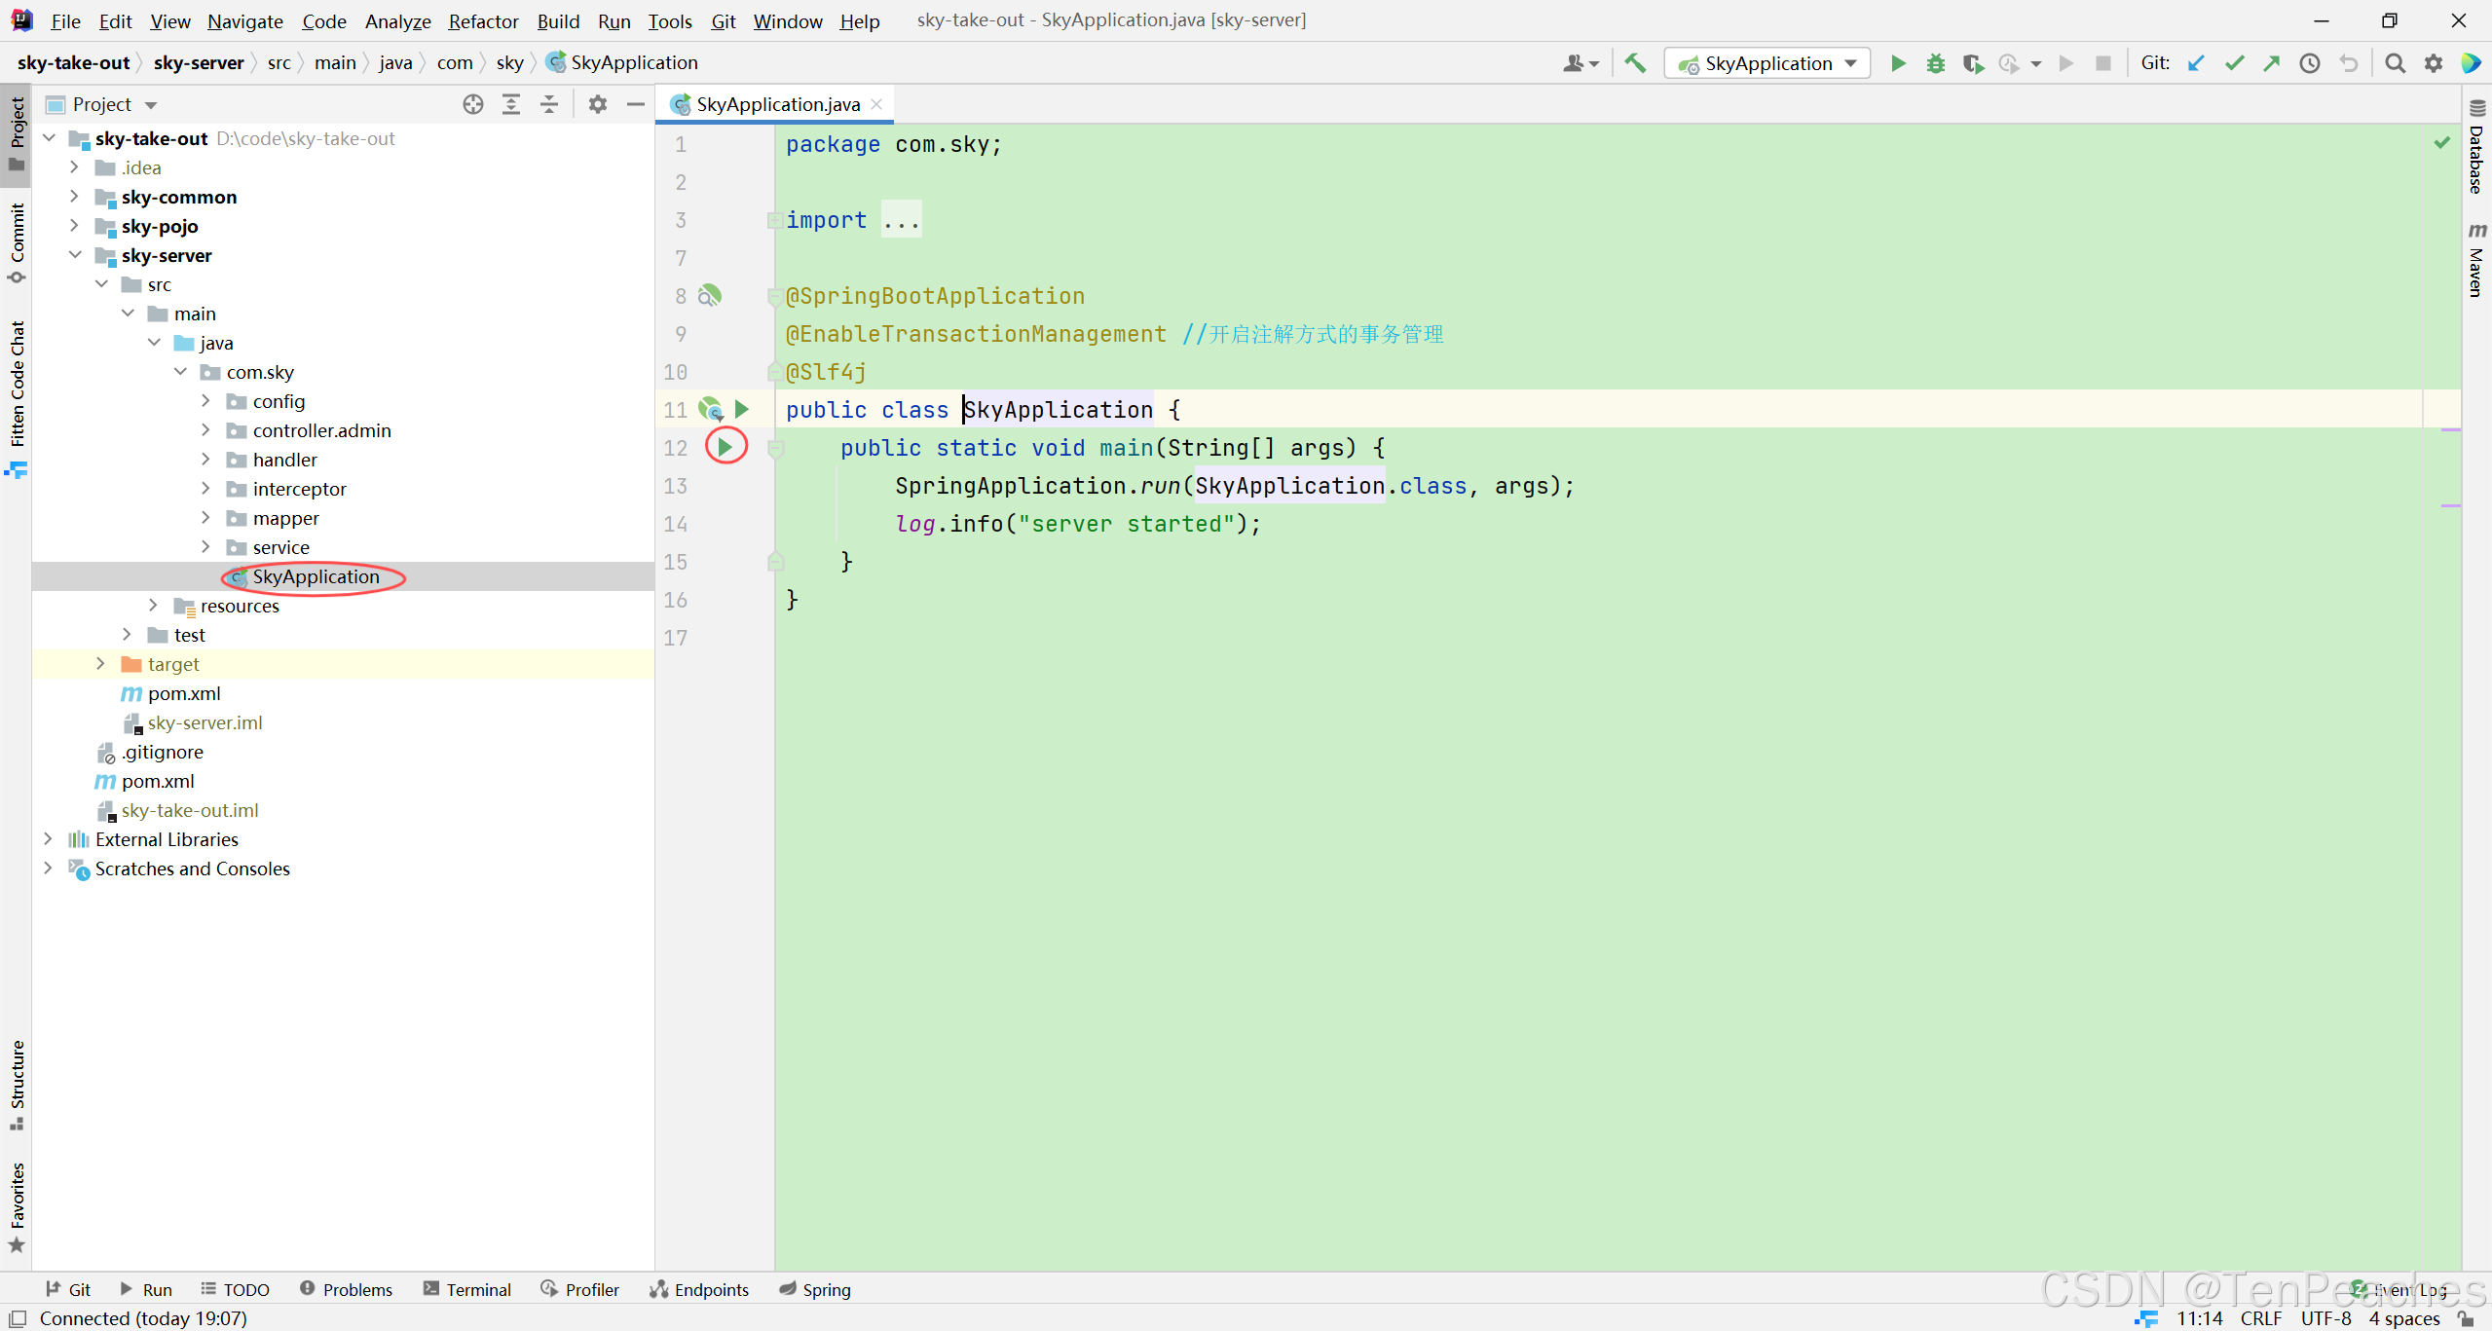Click UTF-8 encoding in status bar
2492x1331 pixels.
click(x=2325, y=1318)
